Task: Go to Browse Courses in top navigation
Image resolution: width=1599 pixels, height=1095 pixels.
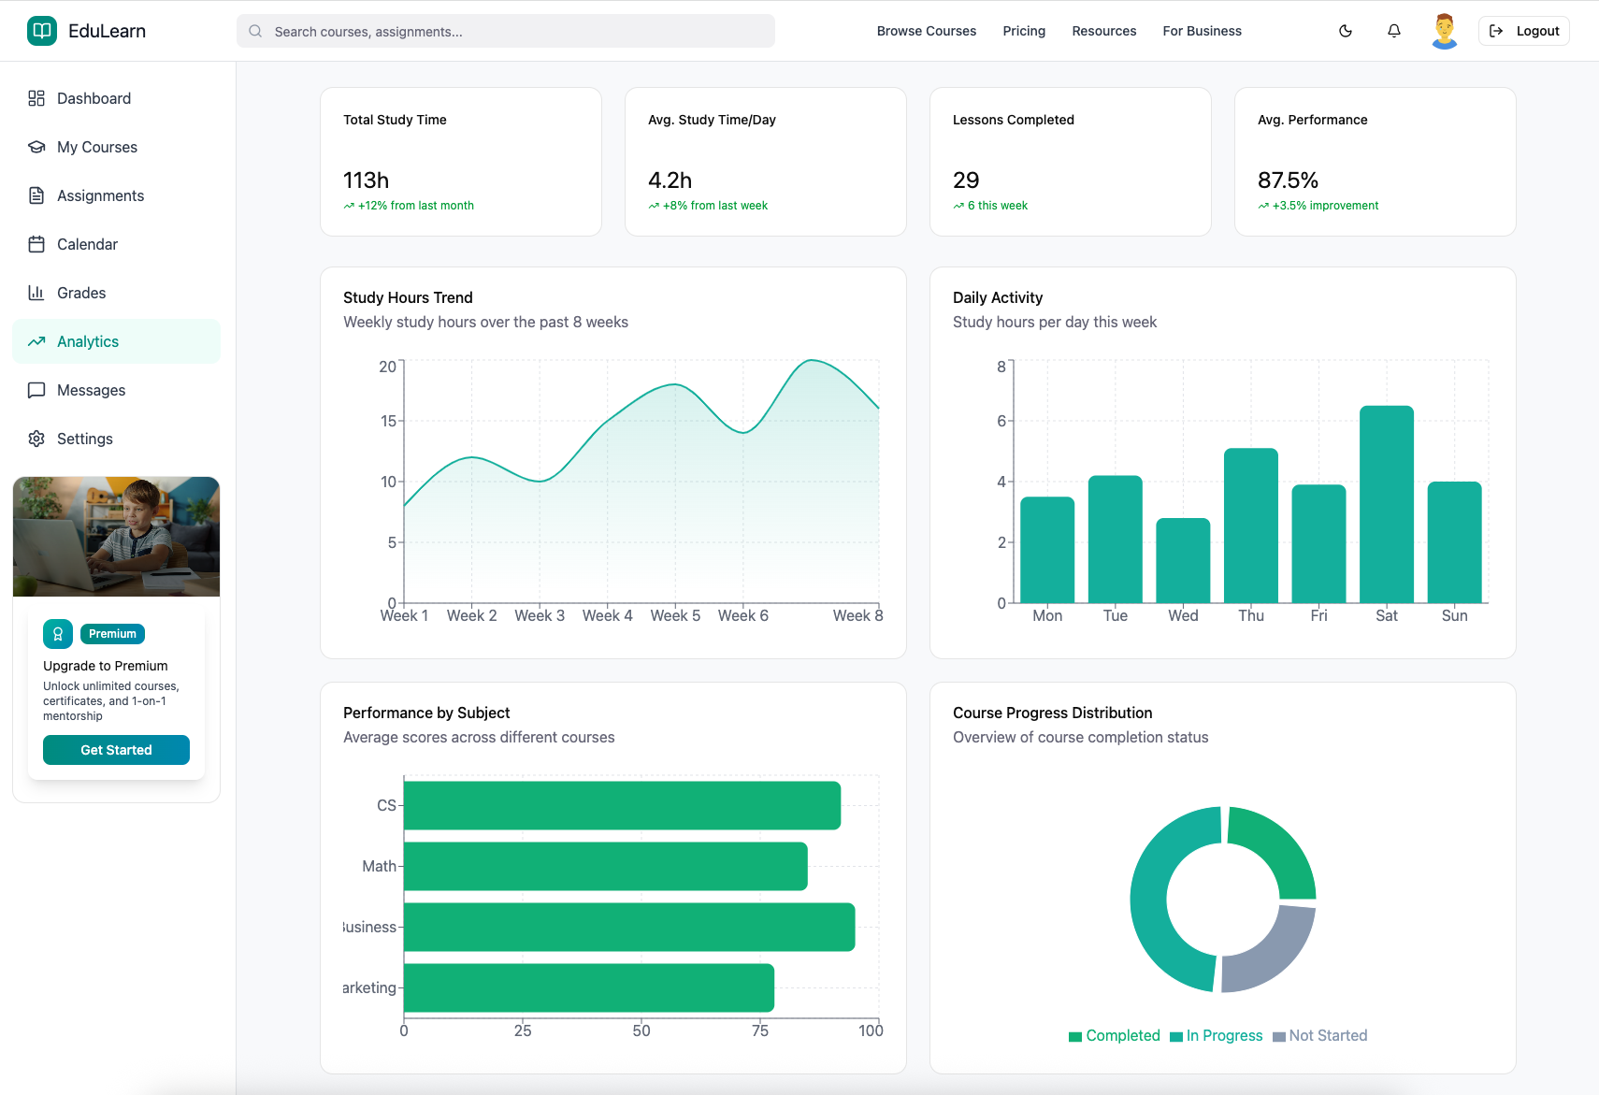Action: pyautogui.click(x=926, y=31)
